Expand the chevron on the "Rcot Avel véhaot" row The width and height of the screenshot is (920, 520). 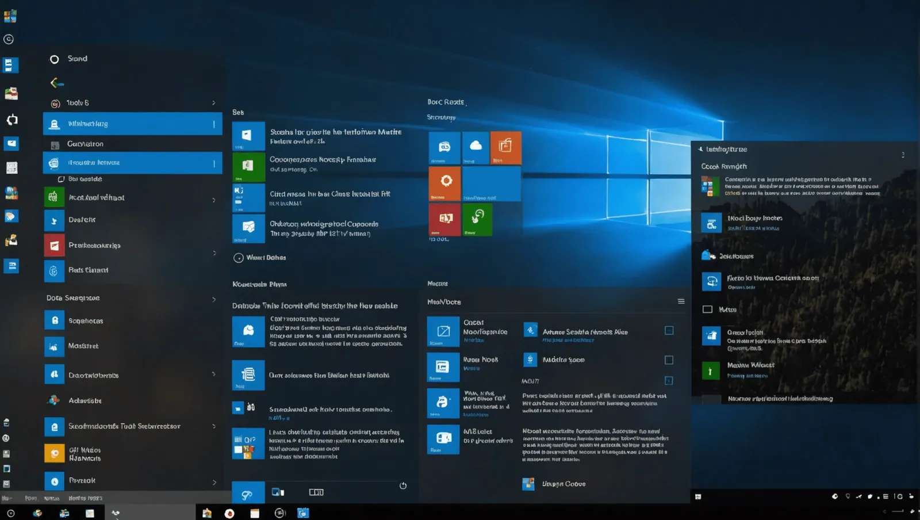pyautogui.click(x=214, y=200)
